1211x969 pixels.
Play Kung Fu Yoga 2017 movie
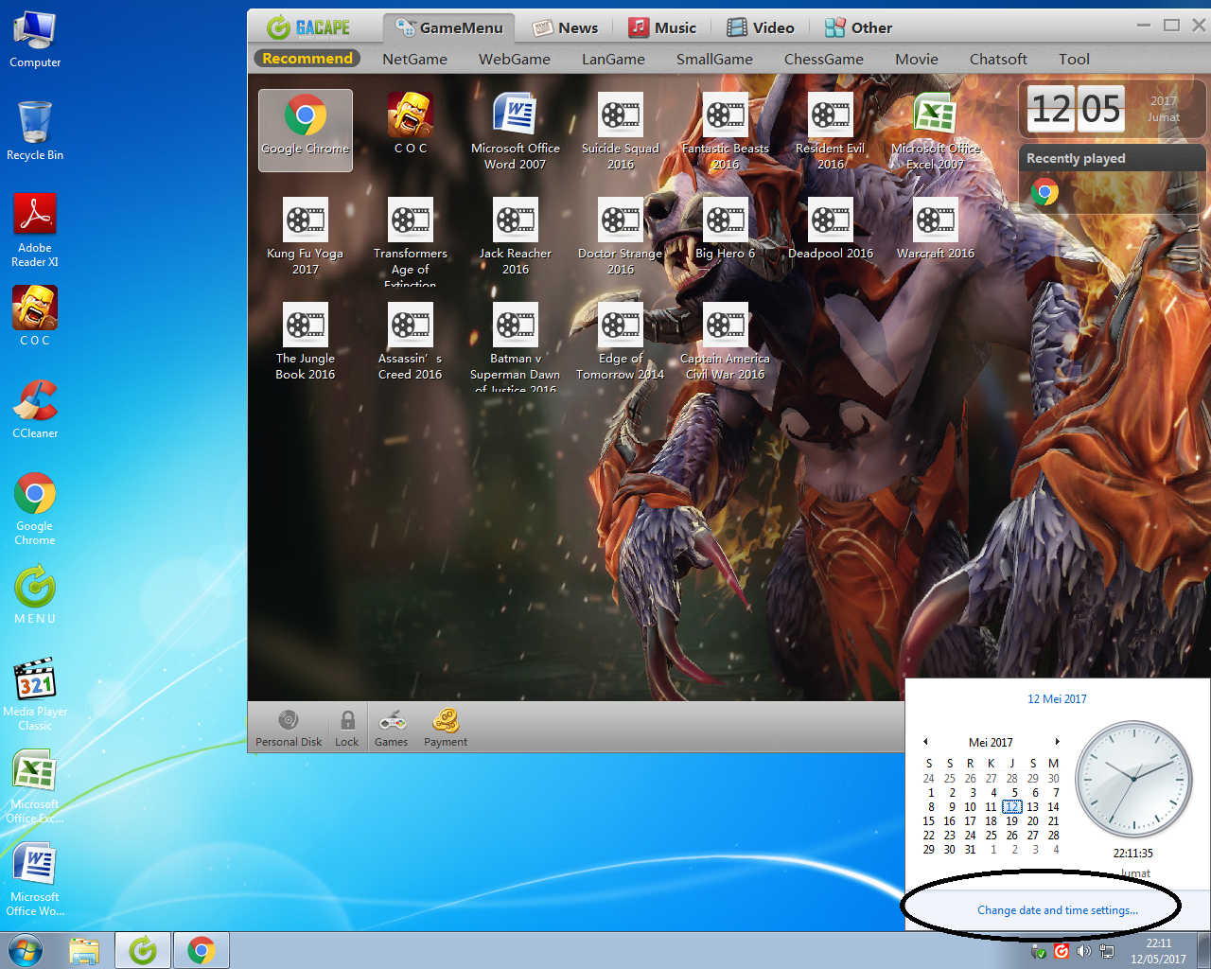[306, 237]
